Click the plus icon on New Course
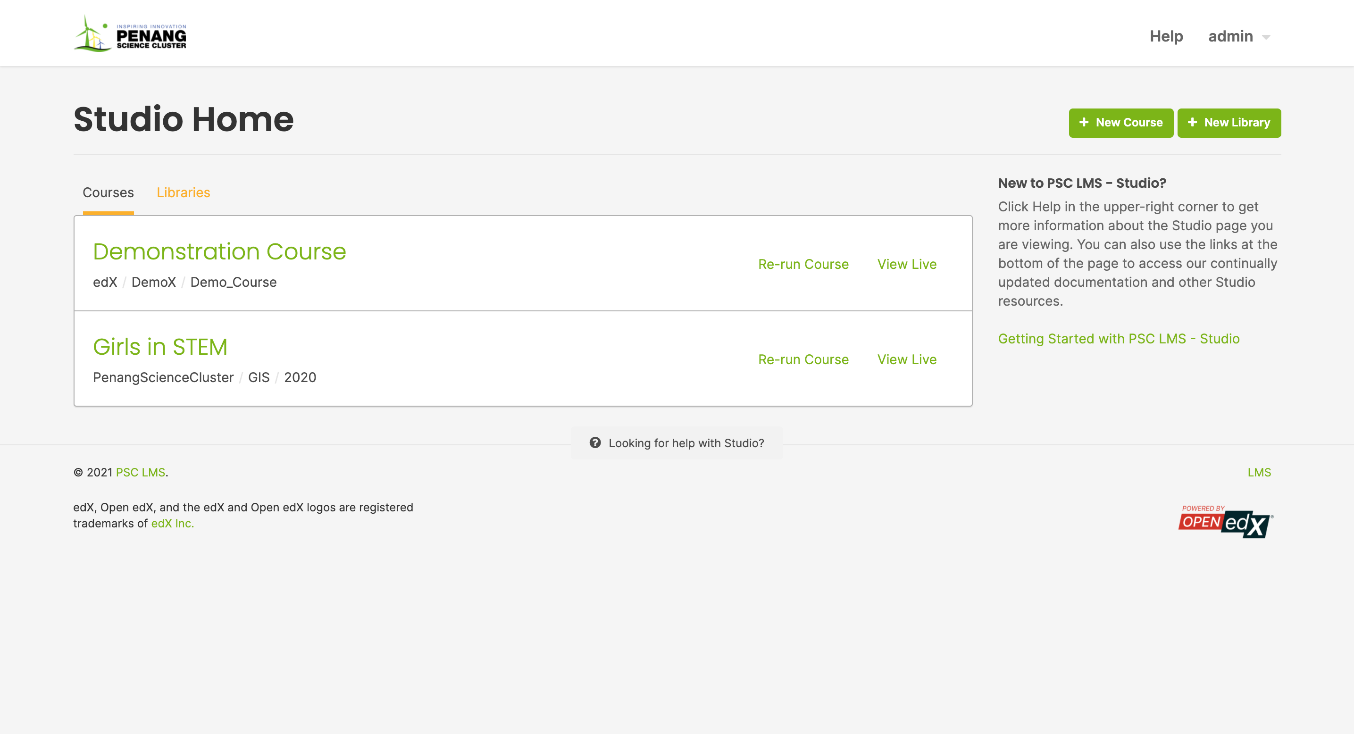The width and height of the screenshot is (1354, 734). (x=1084, y=123)
